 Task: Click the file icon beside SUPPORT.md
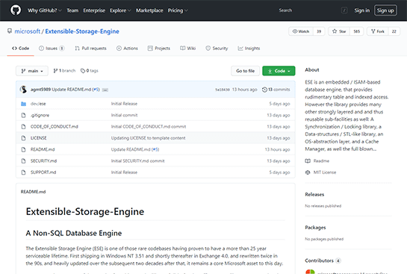(x=23, y=172)
